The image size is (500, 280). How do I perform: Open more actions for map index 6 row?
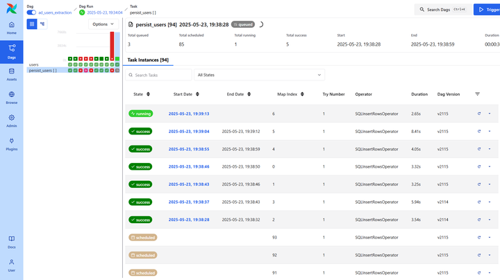tap(490, 114)
